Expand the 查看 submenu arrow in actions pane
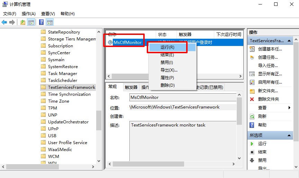Image resolution: width=299 pixels, height=178 pixels. 289,108
